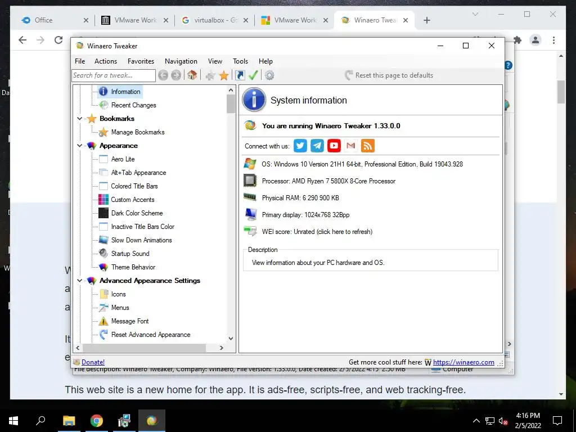Click the navigate back toolbar arrow
Image resolution: width=576 pixels, height=432 pixels.
[x=163, y=75]
